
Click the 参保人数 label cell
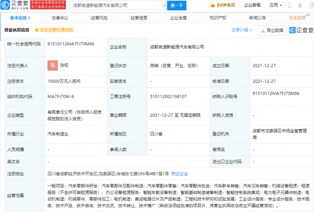[128, 150]
